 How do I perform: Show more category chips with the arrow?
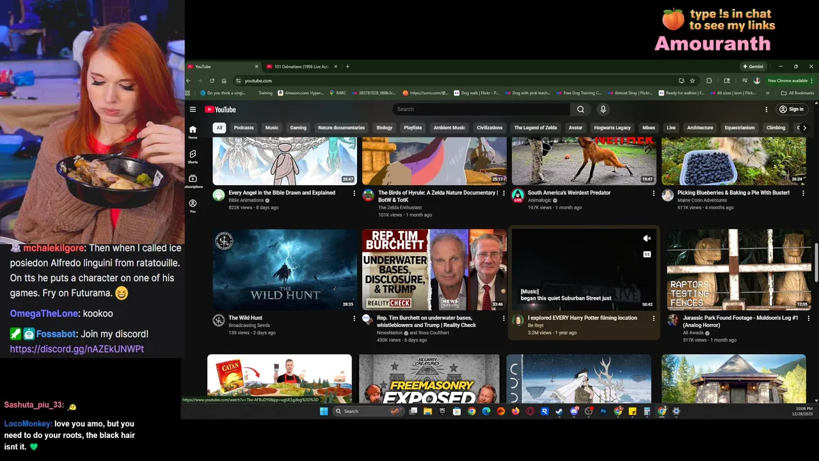pyautogui.click(x=805, y=127)
